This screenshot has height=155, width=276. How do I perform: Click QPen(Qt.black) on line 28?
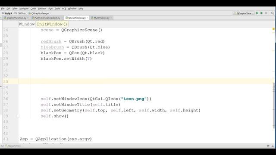click(87, 53)
